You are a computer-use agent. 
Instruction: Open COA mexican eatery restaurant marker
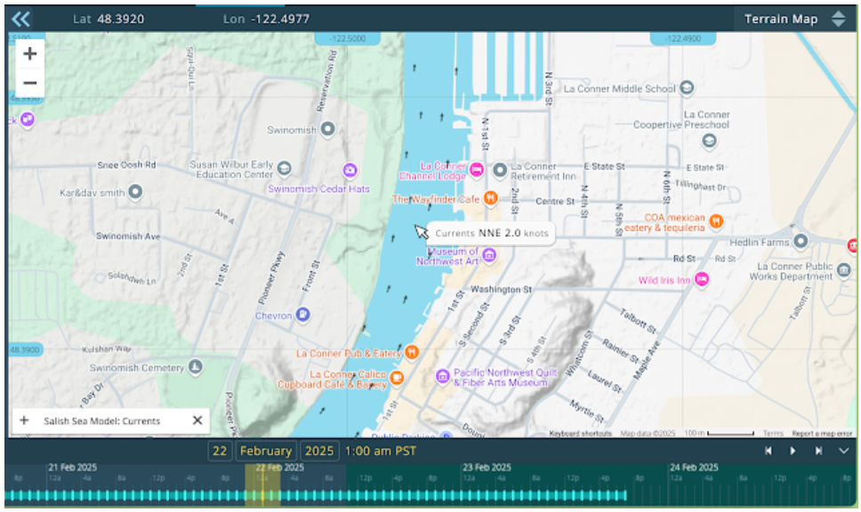[x=716, y=220]
